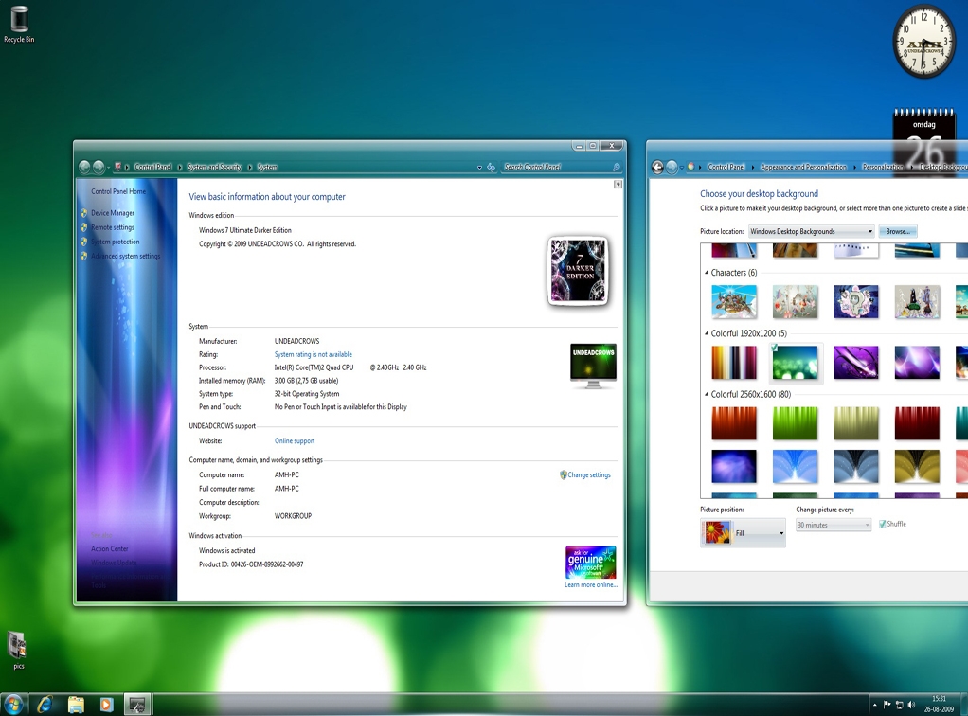Open the address bar history dropdown in the System window
The image size is (968, 716).
point(479,168)
